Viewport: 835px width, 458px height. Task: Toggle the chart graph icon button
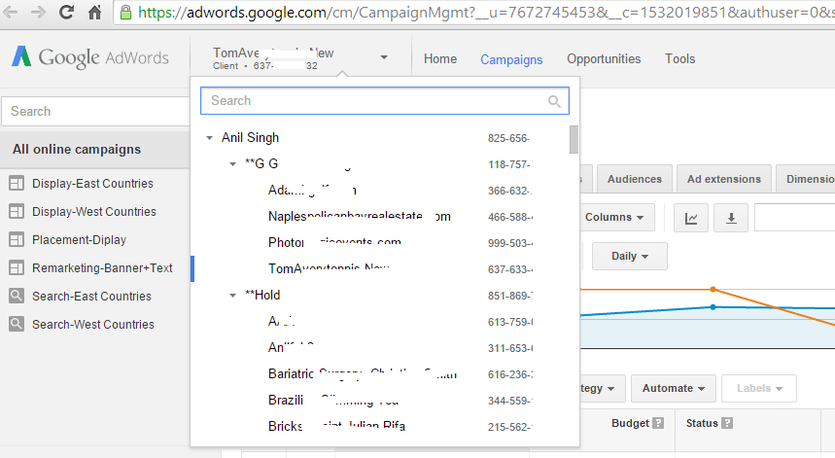pyautogui.click(x=691, y=218)
